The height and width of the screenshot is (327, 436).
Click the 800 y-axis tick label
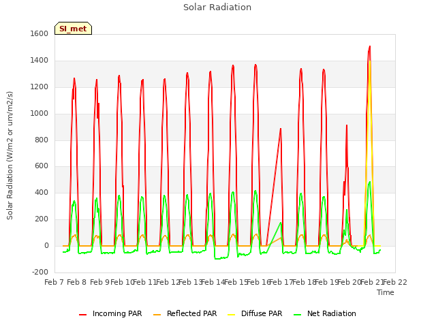pos(42,140)
